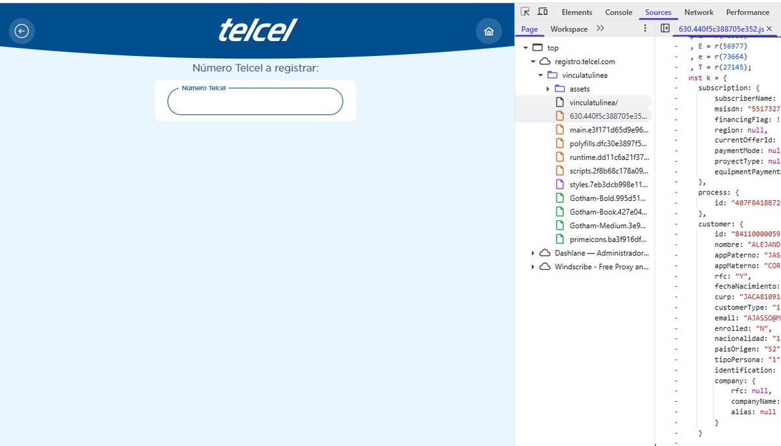Go back with the Telcel back arrow

point(22,31)
